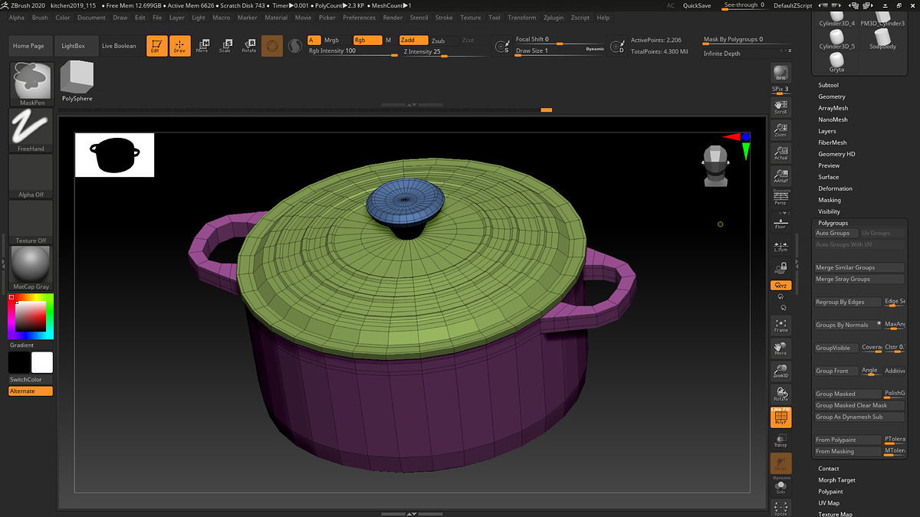Open the Zplugin menu
Viewport: 920px width, 517px height.
[553, 17]
